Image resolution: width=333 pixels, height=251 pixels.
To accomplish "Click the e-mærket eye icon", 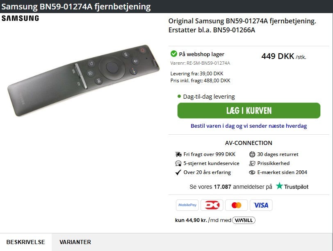I will coord(252,172).
